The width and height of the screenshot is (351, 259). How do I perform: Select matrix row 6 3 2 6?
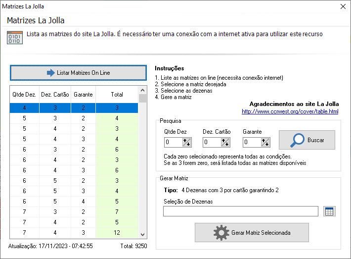74,150
